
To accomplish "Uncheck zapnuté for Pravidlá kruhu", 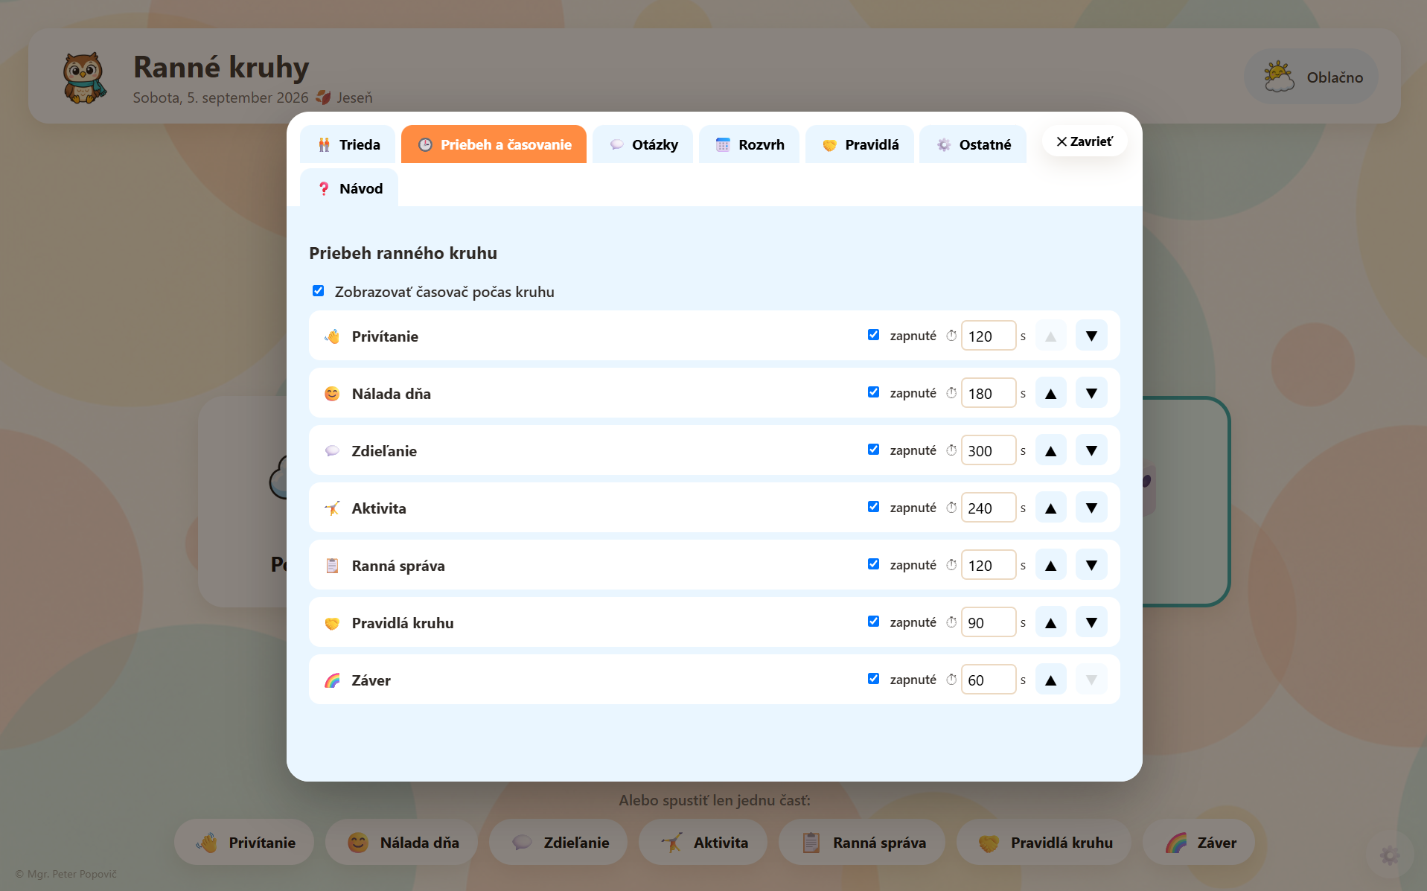I will point(873,622).
